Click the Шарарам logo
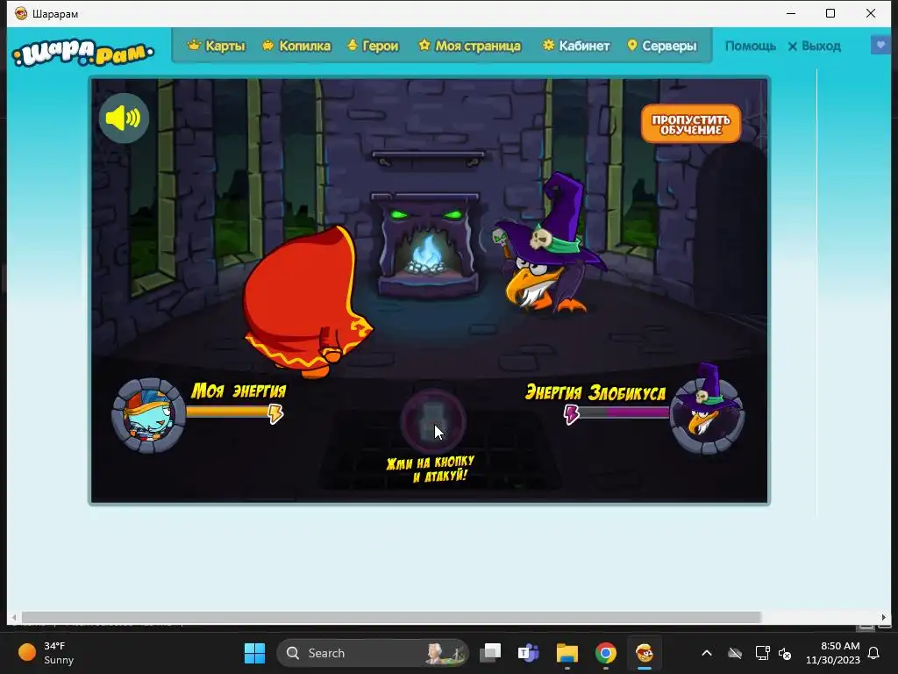898x674 pixels. (83, 53)
